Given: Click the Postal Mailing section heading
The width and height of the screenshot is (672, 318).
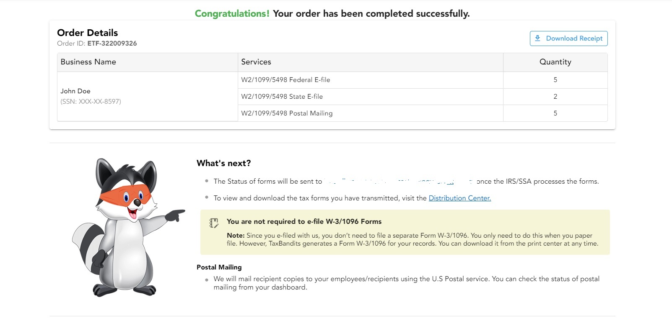Looking at the screenshot, I should pos(219,267).
